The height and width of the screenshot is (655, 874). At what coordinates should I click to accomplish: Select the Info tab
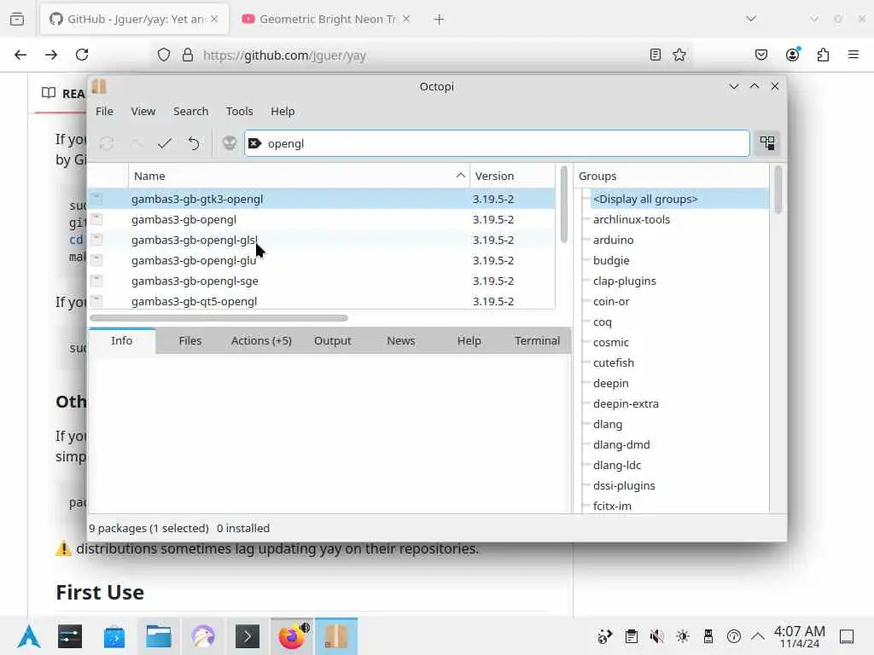pyautogui.click(x=121, y=340)
